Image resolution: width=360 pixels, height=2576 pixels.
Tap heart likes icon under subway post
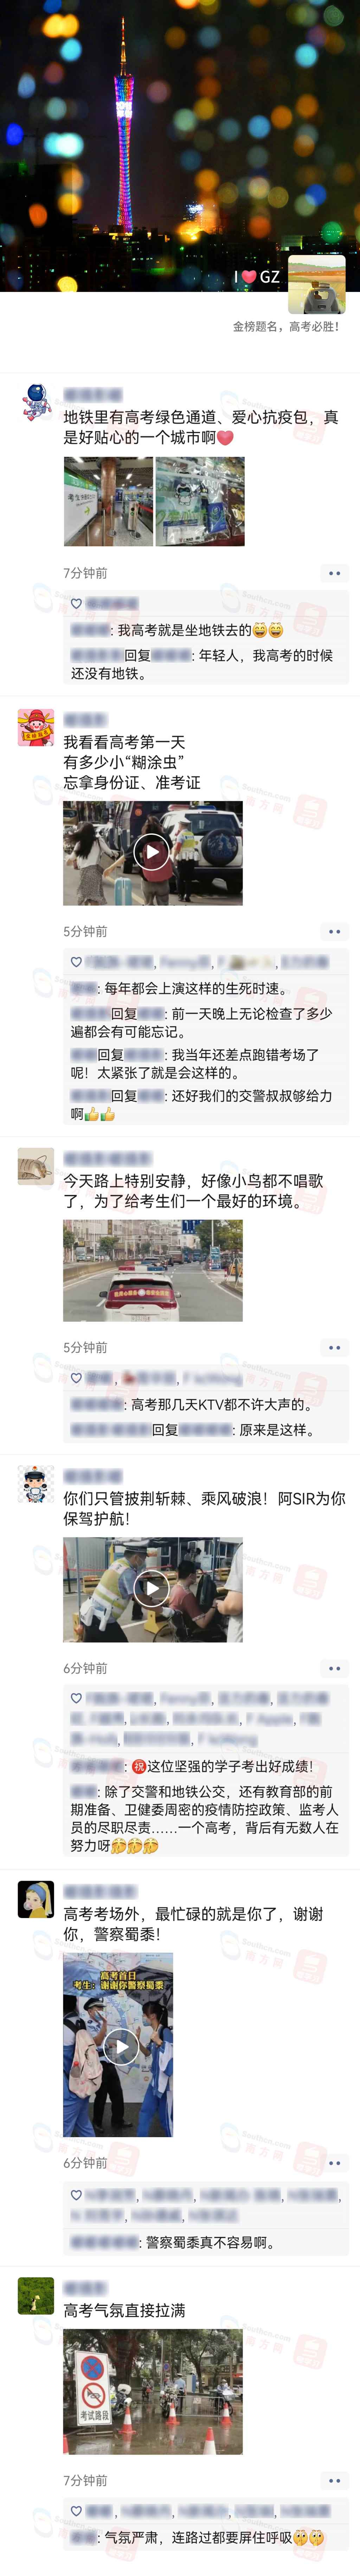[77, 604]
